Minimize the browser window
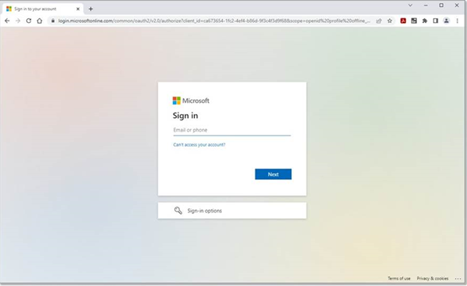The height and width of the screenshot is (286, 467). [426, 6]
